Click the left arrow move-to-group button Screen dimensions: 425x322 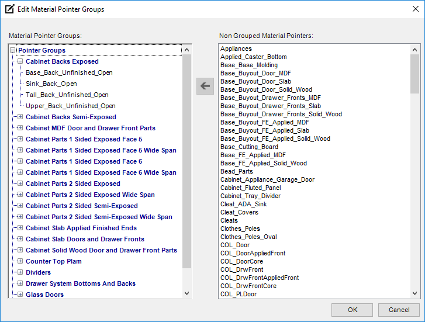click(205, 86)
